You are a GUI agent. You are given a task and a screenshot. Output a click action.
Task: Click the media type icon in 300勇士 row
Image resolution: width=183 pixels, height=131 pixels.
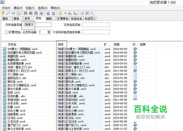[135, 49]
